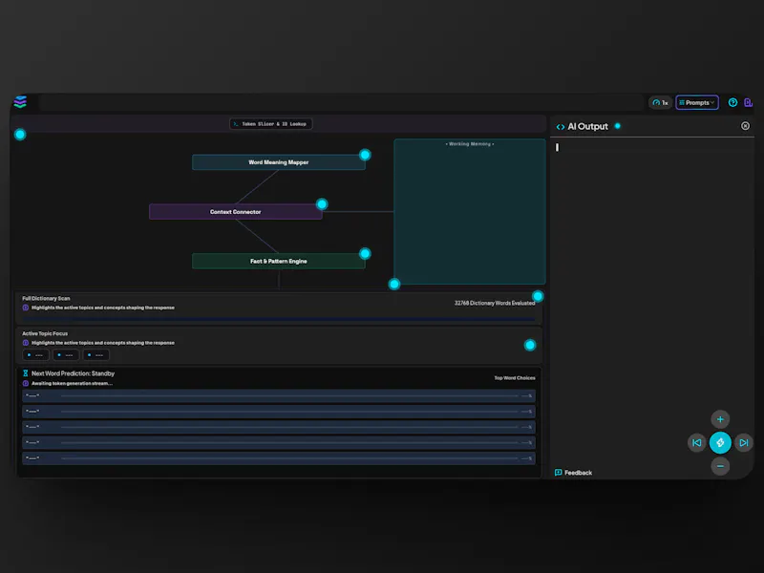Select the Word Meaning Mapper node
764x573 pixels.
(x=278, y=162)
